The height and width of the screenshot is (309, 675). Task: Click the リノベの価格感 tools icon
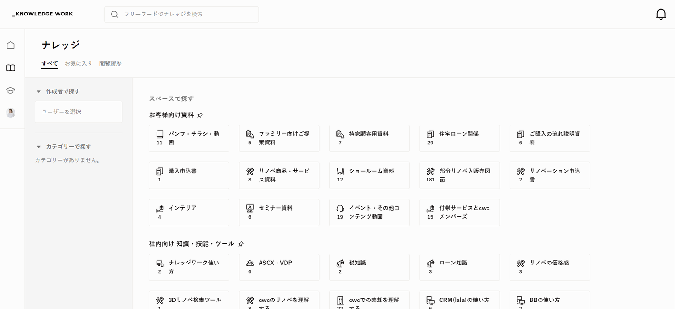point(520,263)
